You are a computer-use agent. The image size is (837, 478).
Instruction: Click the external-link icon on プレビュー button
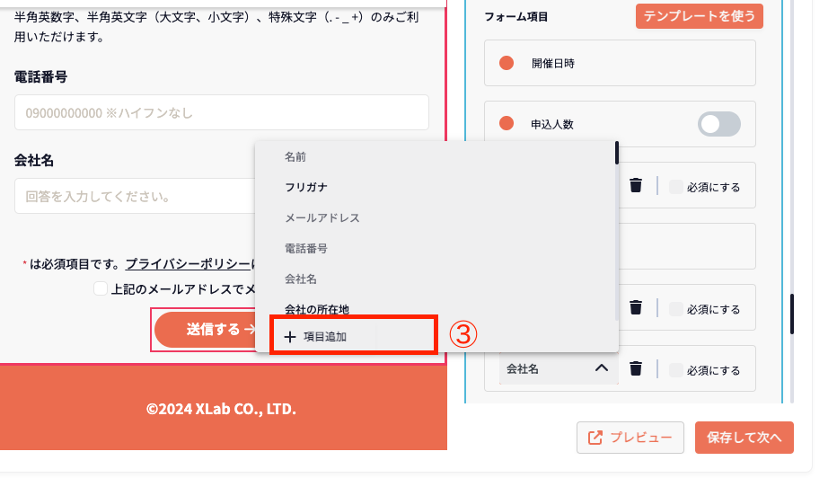(x=595, y=438)
